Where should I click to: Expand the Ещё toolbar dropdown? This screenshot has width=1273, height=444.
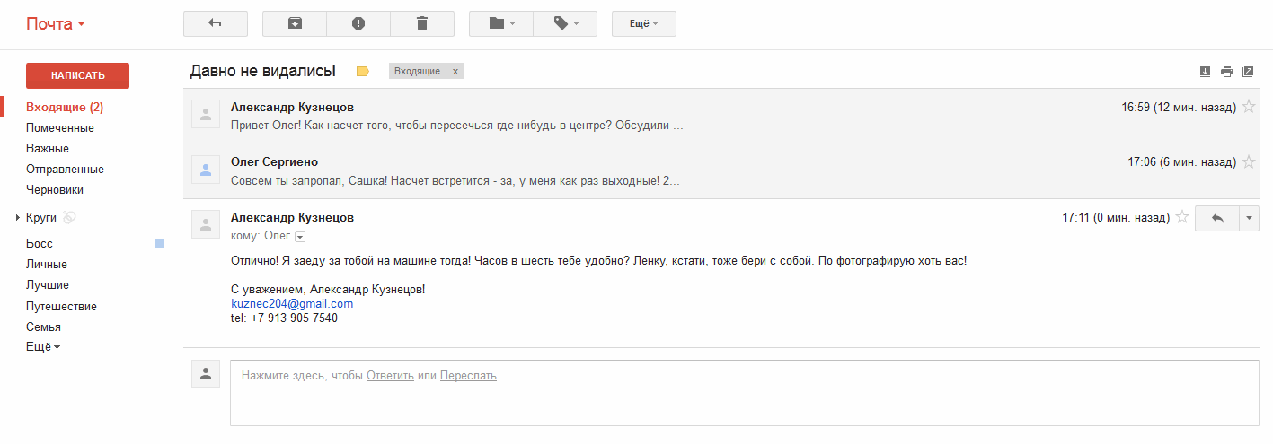(x=644, y=23)
